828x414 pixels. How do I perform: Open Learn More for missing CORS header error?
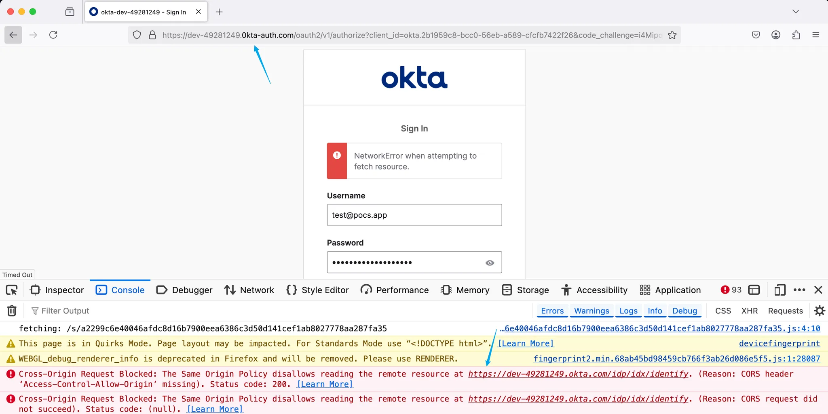click(325, 384)
